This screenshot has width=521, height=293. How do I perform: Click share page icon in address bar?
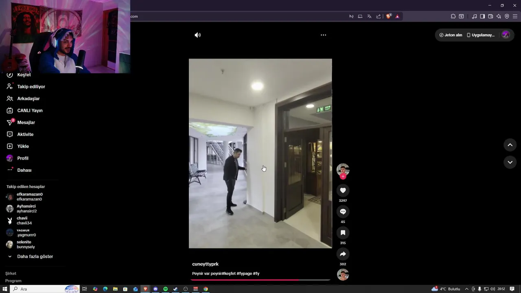(379, 16)
